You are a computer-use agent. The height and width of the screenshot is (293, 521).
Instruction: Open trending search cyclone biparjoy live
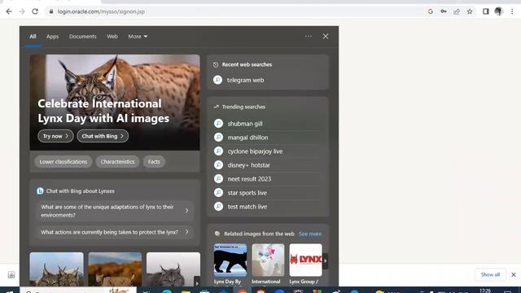(x=255, y=151)
